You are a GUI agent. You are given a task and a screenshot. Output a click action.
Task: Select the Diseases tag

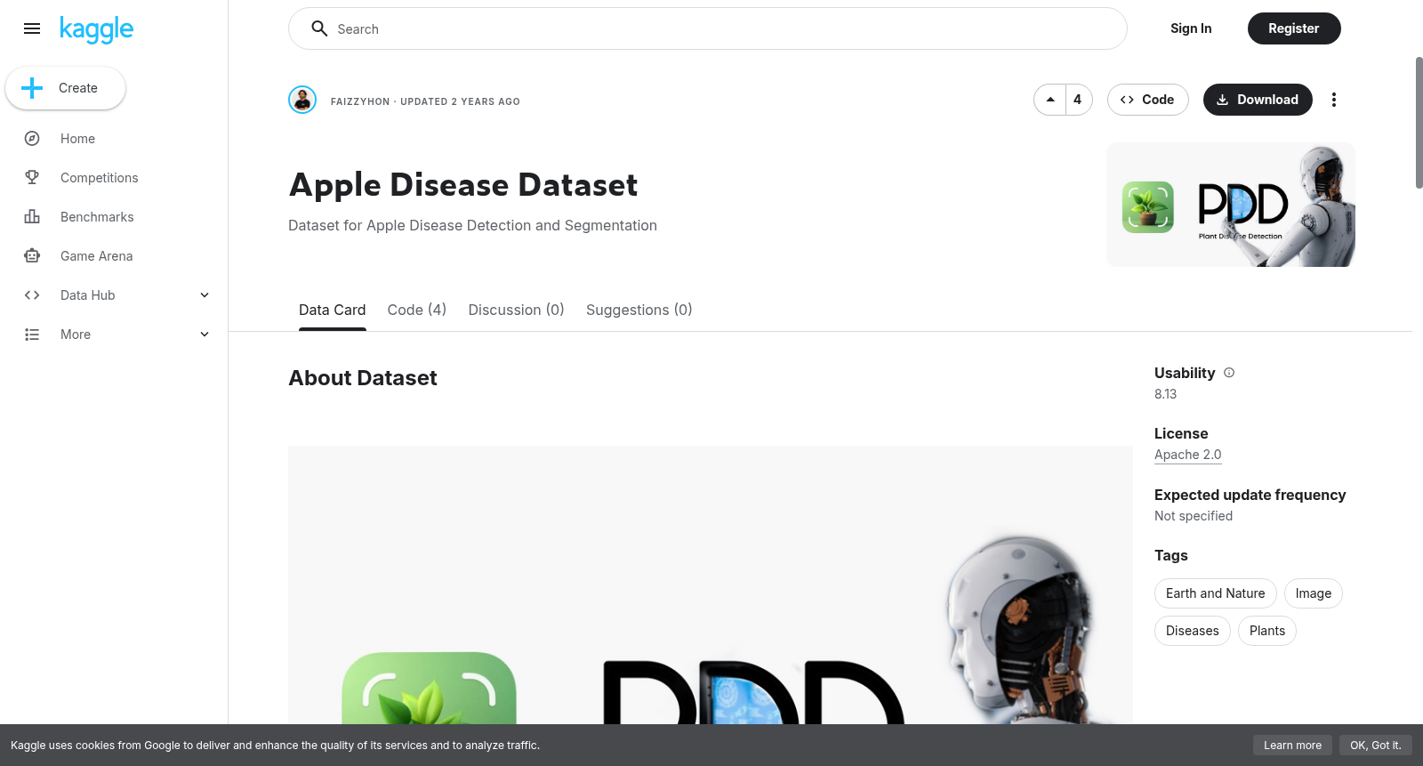click(x=1193, y=631)
